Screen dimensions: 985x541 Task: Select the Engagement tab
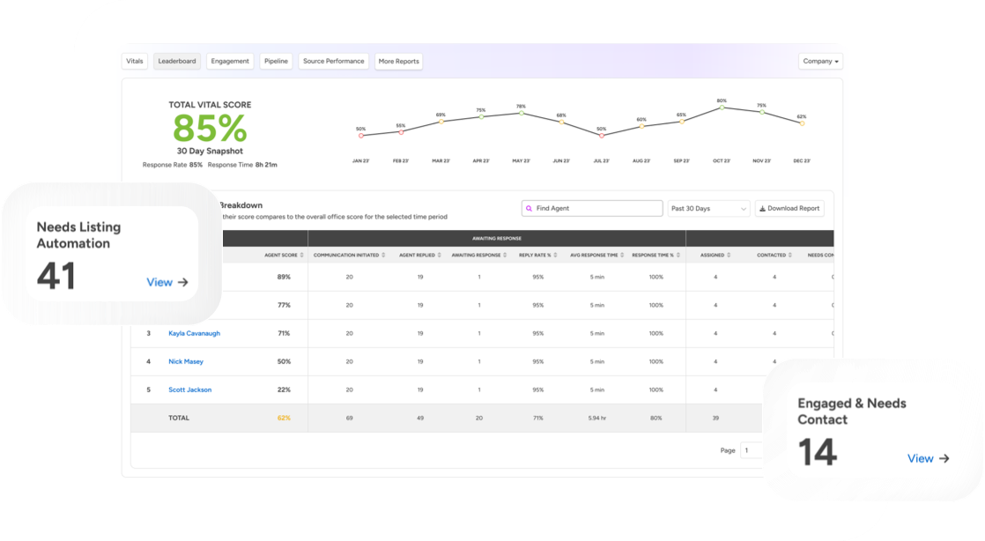pyautogui.click(x=231, y=62)
